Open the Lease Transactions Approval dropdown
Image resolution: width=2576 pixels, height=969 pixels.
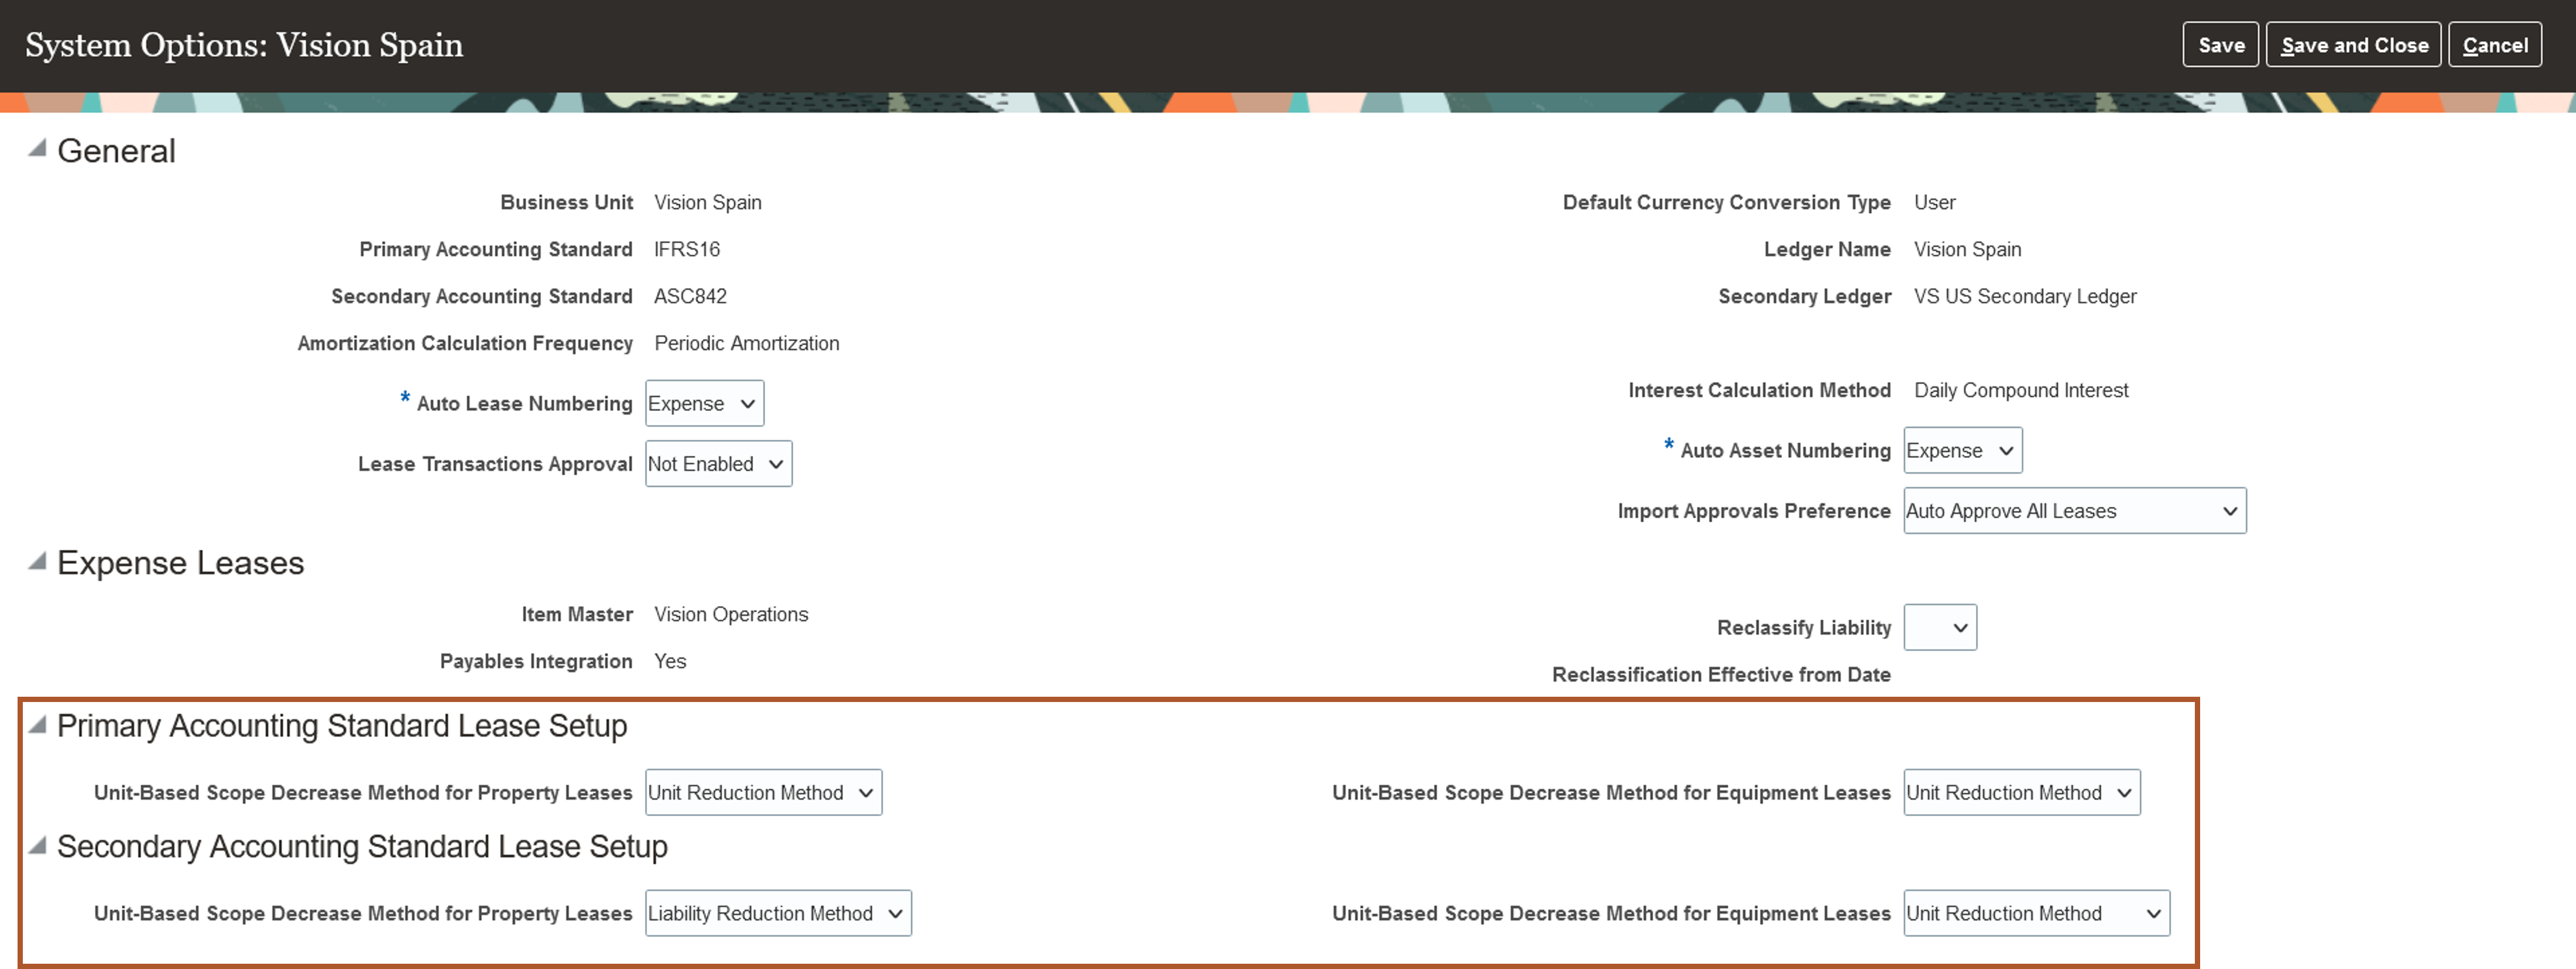[717, 463]
